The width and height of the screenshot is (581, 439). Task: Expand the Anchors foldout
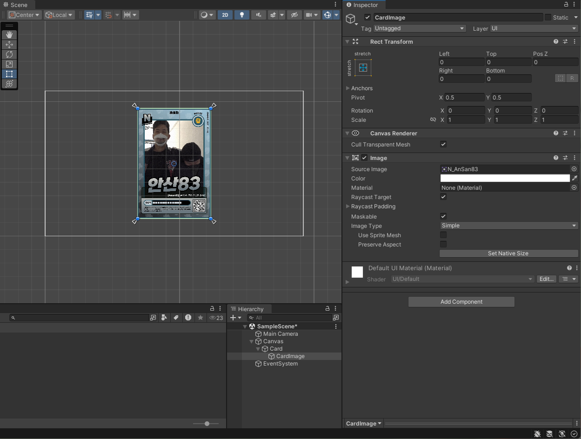click(347, 88)
